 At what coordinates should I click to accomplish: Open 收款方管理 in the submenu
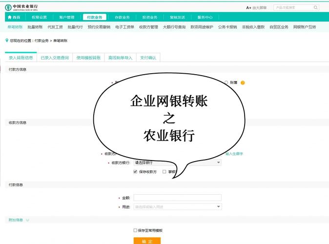[x=148, y=27]
